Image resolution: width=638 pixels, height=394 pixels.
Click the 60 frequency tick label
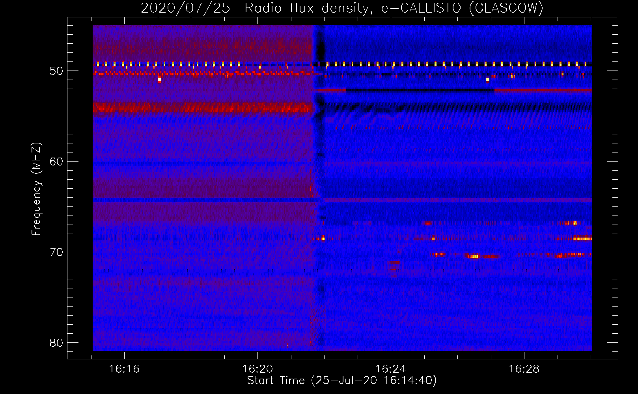[56, 162]
